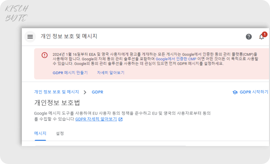Click the page title 개인 정보 보호 및 메시지
270x164 pixels.
(69, 37)
